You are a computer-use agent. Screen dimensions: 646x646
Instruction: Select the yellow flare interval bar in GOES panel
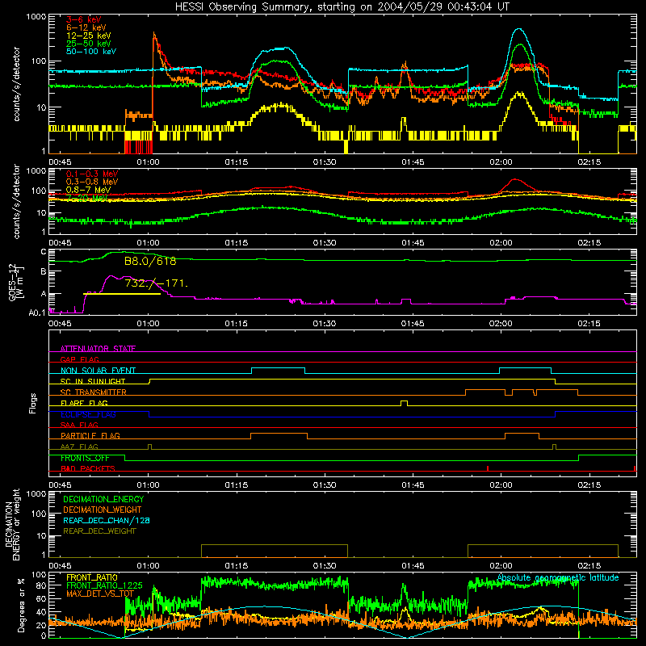click(x=122, y=294)
